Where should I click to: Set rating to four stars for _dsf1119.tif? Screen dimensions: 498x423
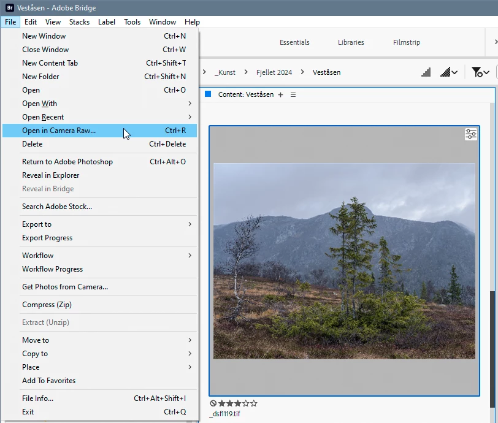(x=245, y=403)
